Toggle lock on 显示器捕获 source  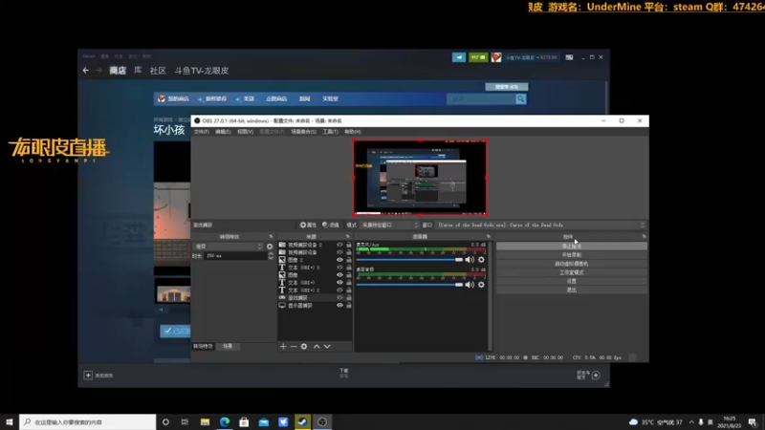349,306
